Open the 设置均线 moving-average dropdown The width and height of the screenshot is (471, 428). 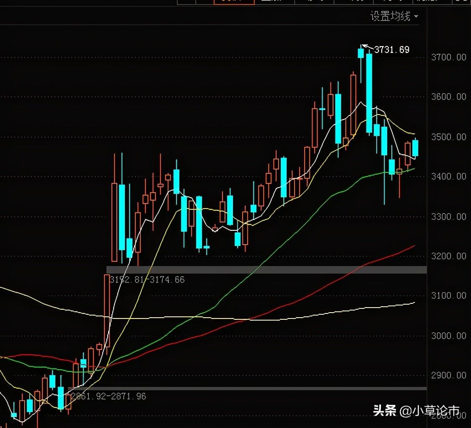(394, 16)
